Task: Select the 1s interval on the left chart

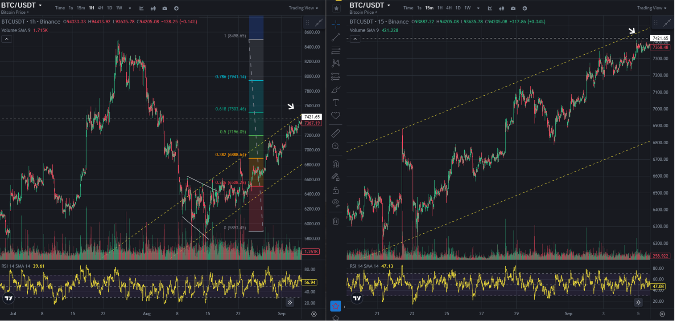Action: [x=71, y=8]
